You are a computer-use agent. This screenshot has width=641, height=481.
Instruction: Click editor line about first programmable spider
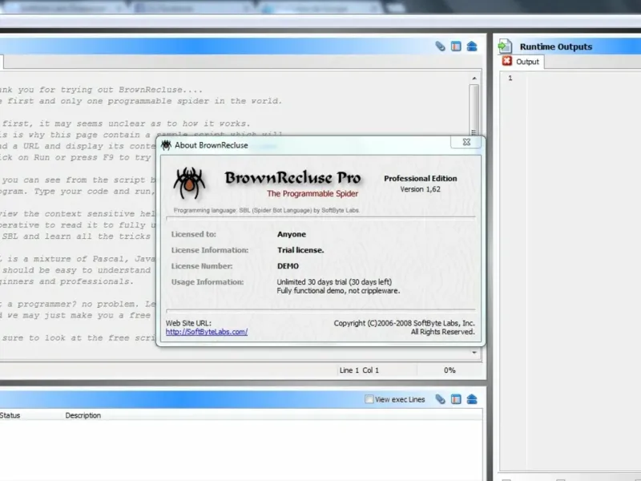[141, 101]
